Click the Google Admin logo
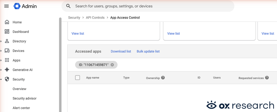The image size is (277, 112). 17,6
